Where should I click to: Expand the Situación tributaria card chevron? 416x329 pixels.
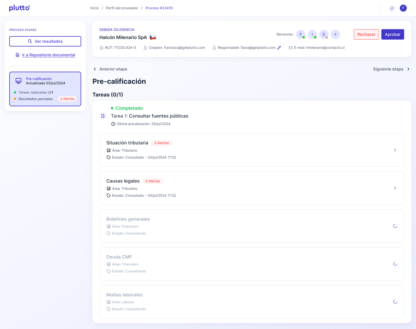(395, 150)
